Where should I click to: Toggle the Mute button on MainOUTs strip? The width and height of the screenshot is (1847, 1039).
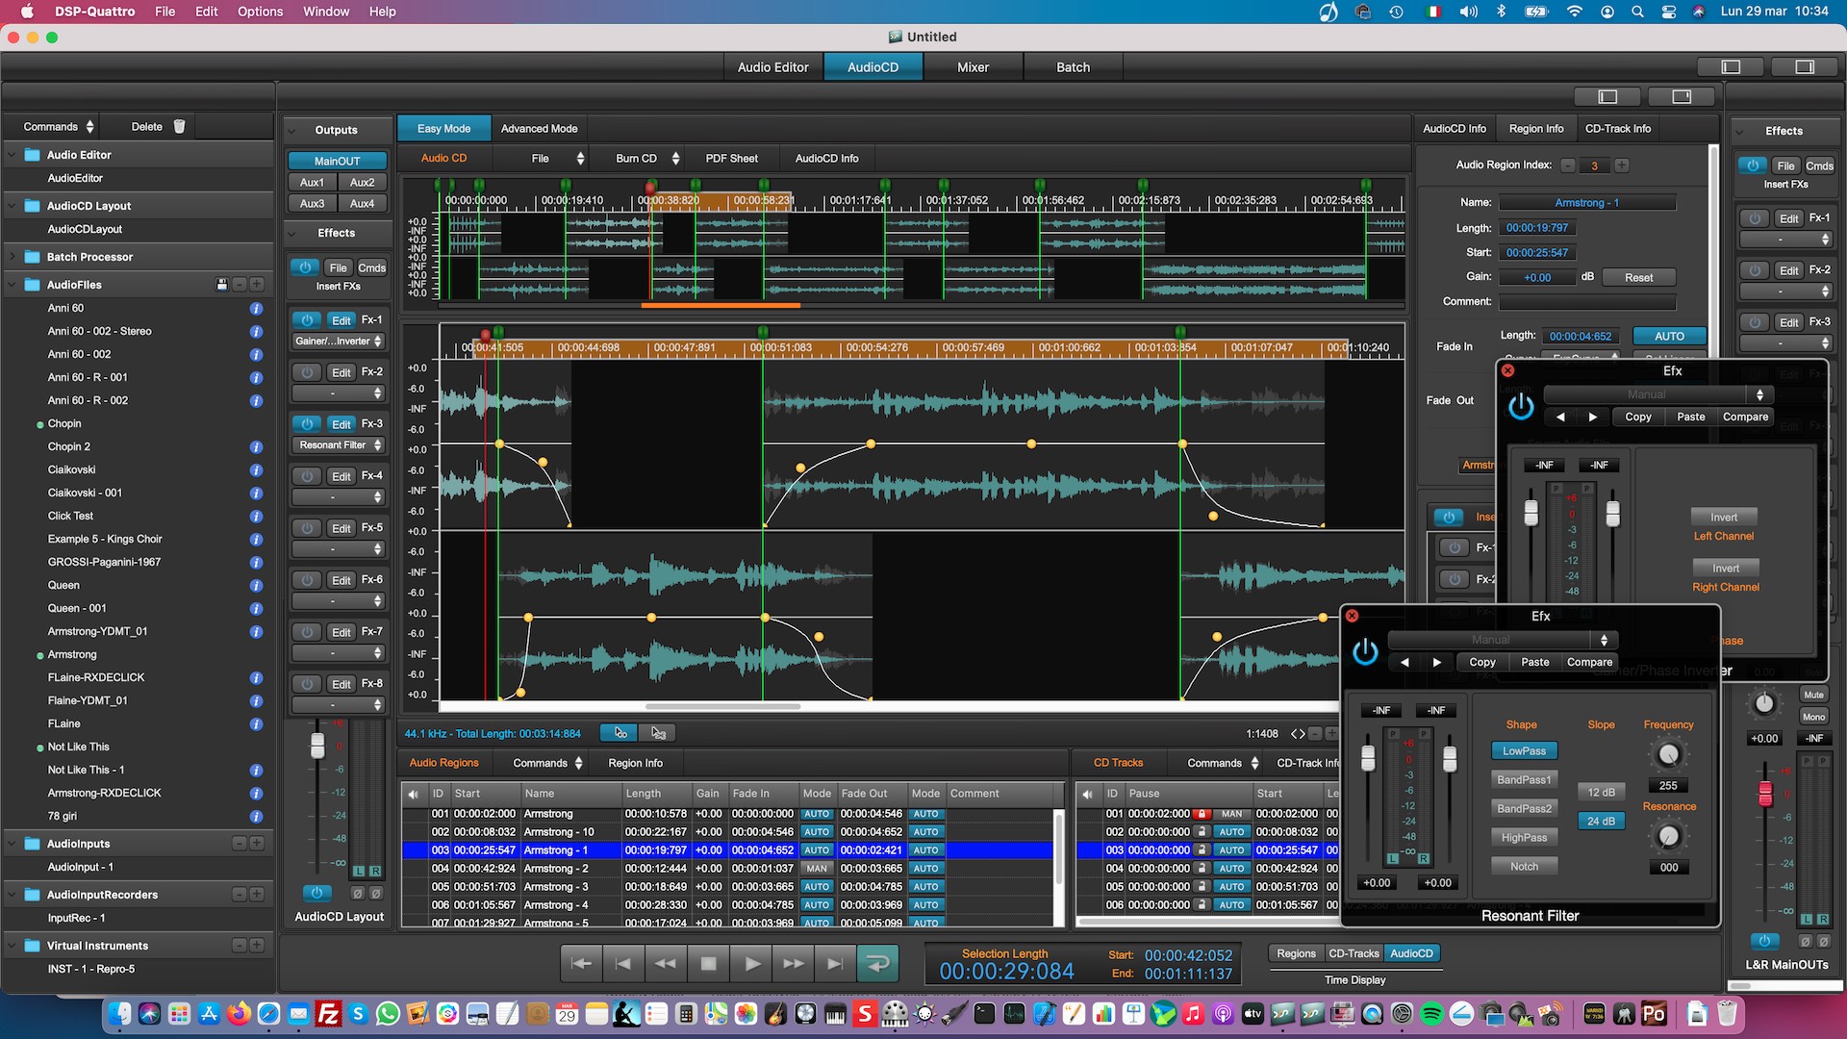(x=1814, y=695)
